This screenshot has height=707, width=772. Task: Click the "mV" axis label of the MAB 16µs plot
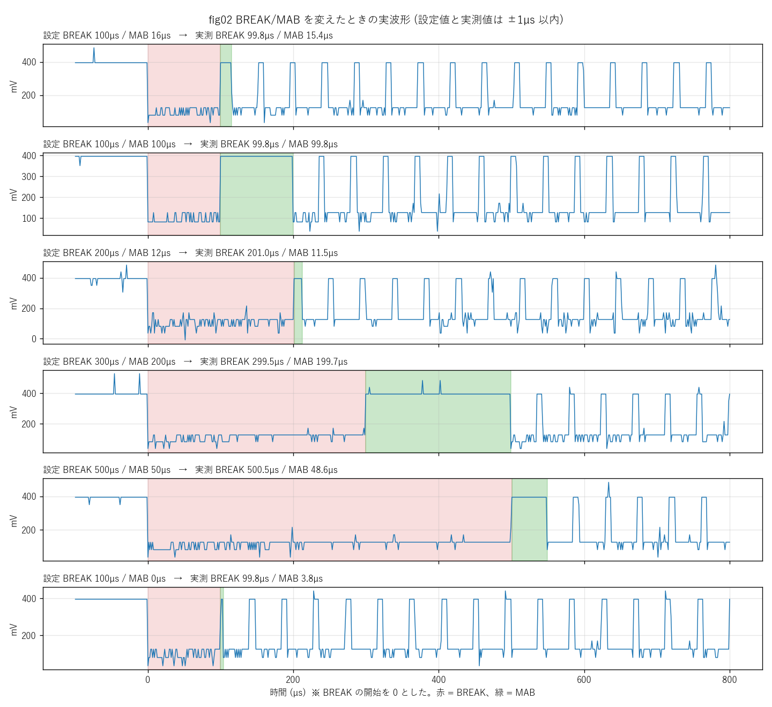(14, 86)
